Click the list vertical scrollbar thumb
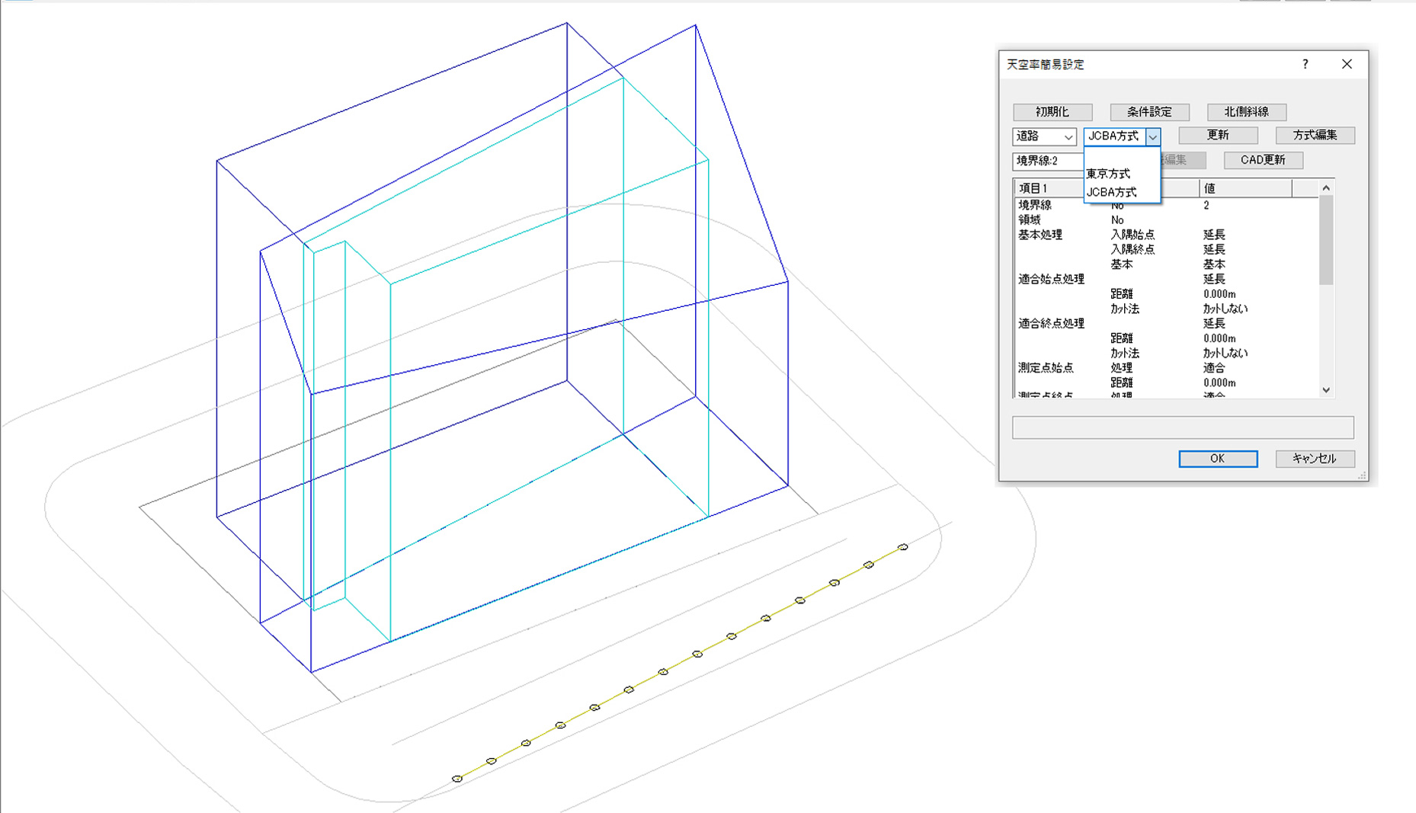 (1326, 240)
